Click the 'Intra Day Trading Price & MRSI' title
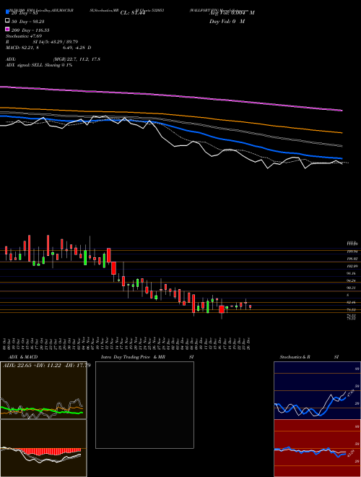 click(147, 357)
